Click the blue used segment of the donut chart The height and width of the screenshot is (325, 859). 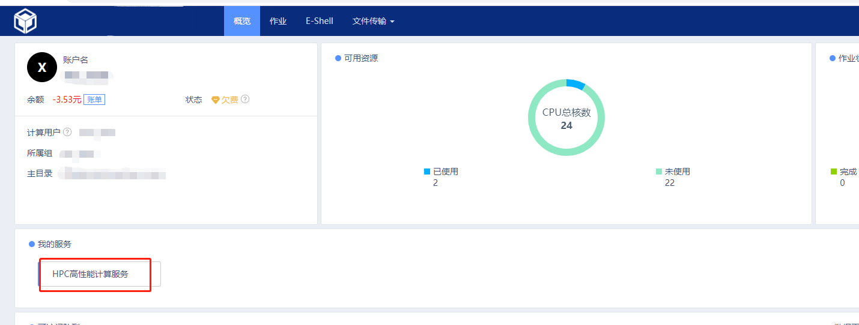coord(575,84)
